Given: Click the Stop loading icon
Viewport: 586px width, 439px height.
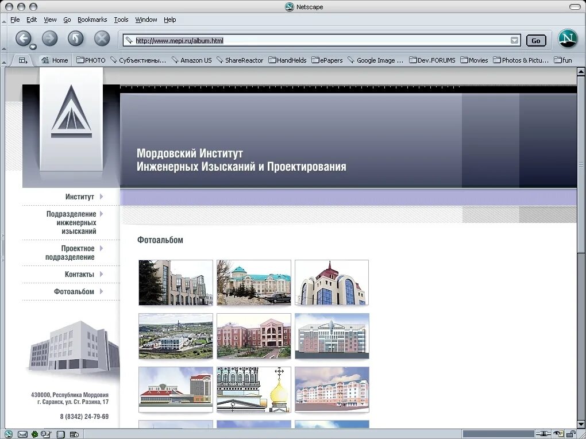Looking at the screenshot, I should tap(101, 38).
